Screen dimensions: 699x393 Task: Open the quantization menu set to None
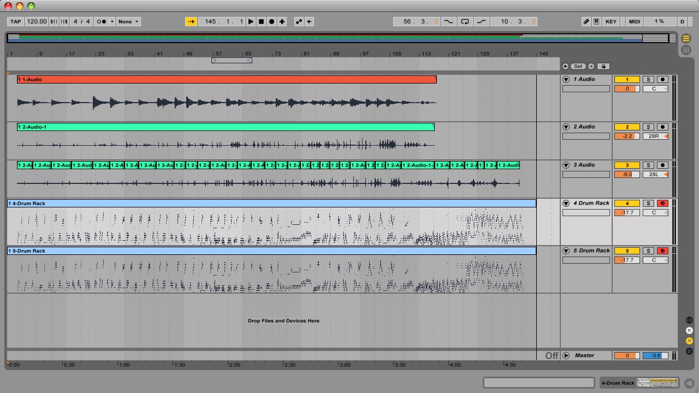pos(129,22)
